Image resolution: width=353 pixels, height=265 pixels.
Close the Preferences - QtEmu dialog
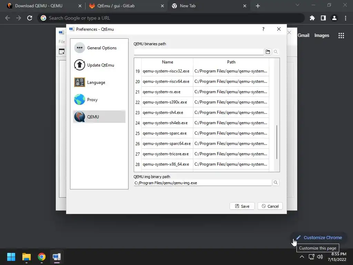pyautogui.click(x=279, y=29)
